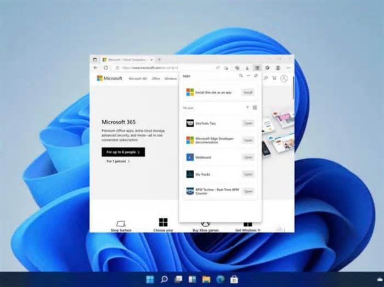
Task: Open File Explorer from the taskbar
Action: click(x=206, y=279)
